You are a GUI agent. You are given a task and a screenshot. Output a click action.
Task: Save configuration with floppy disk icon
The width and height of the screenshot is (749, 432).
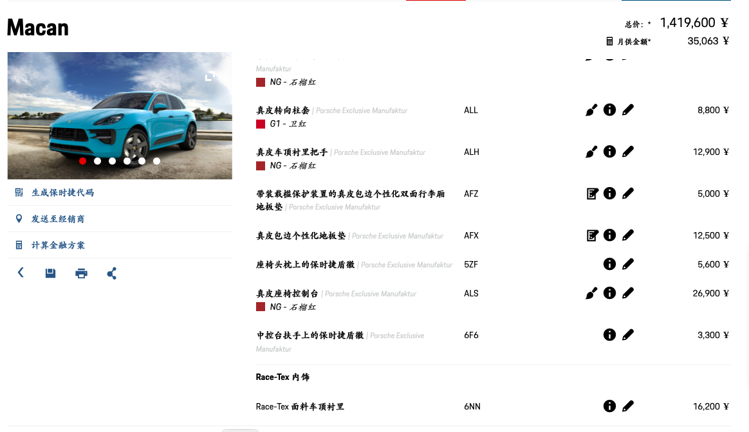tap(50, 273)
